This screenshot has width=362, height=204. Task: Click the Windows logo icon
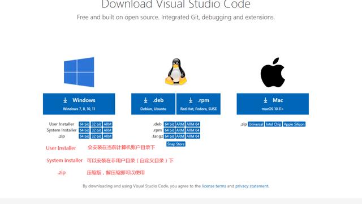coord(79,72)
